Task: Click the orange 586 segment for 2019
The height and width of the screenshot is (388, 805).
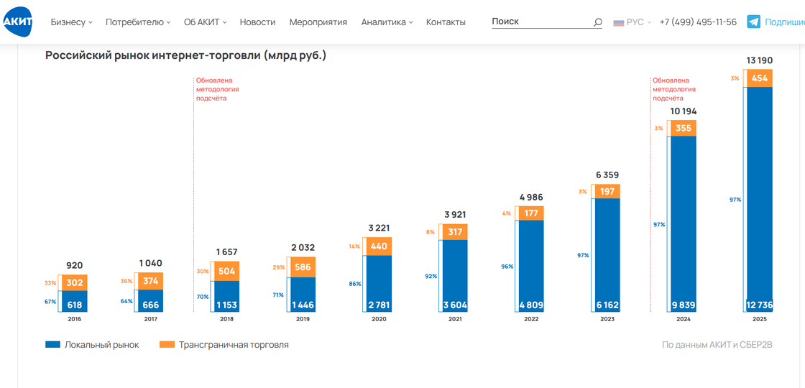Action: tap(303, 267)
